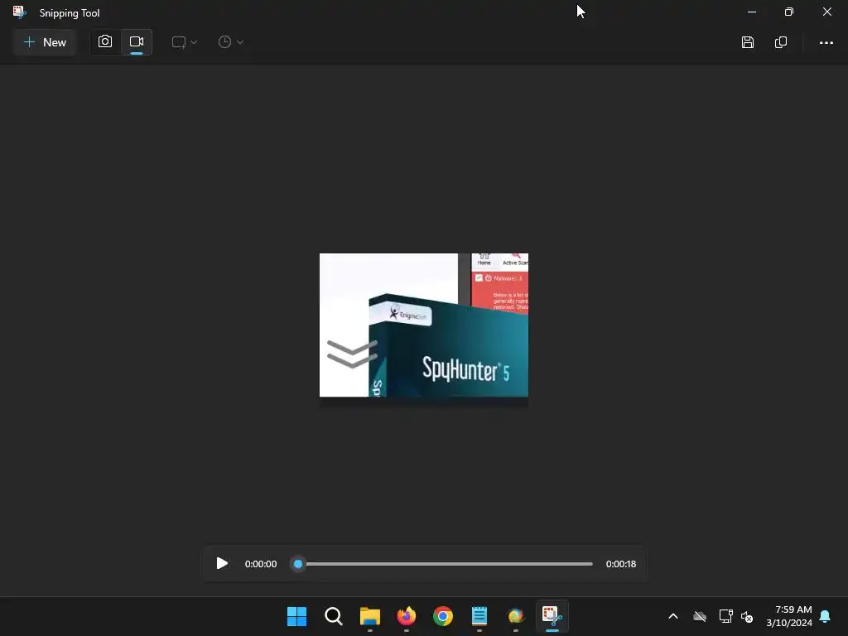The image size is (848, 636).
Task: Open Firefox from the taskbar
Action: [407, 616]
